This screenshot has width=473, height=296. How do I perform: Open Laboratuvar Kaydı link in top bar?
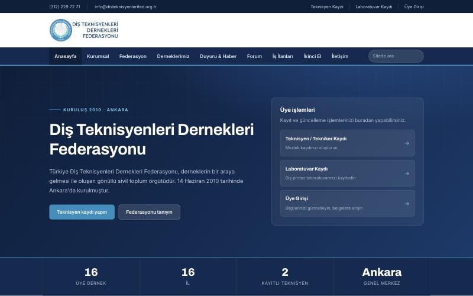[374, 7]
